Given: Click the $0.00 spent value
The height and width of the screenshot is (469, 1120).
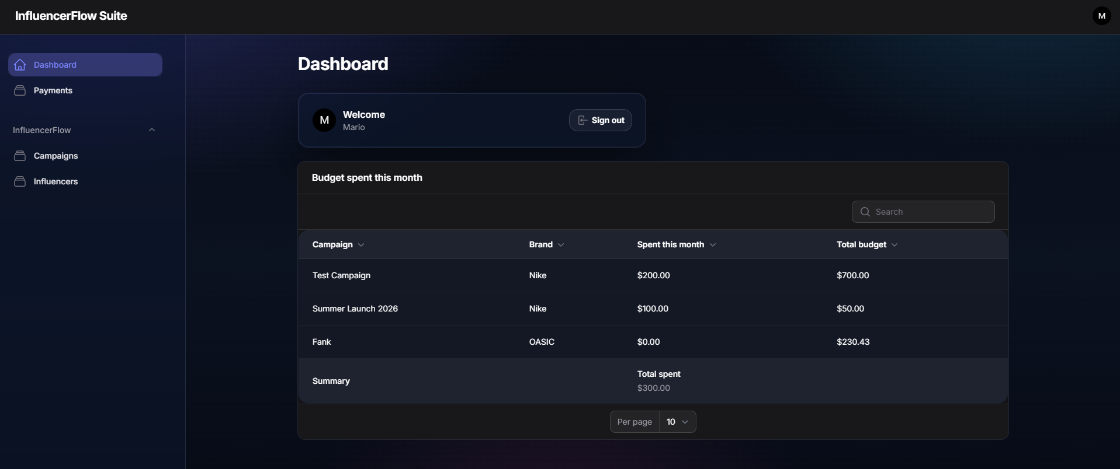Looking at the screenshot, I should coord(649,342).
